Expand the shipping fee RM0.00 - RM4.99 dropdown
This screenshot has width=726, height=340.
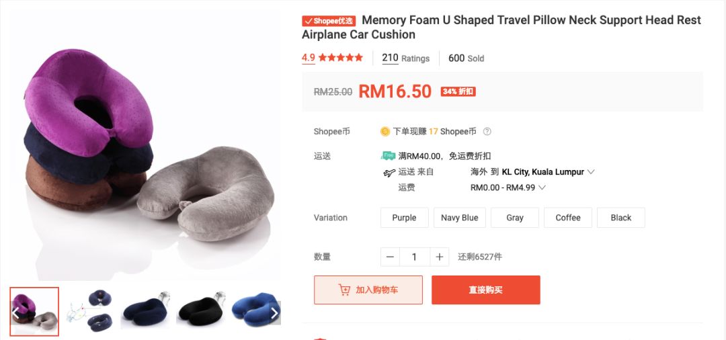pyautogui.click(x=542, y=188)
